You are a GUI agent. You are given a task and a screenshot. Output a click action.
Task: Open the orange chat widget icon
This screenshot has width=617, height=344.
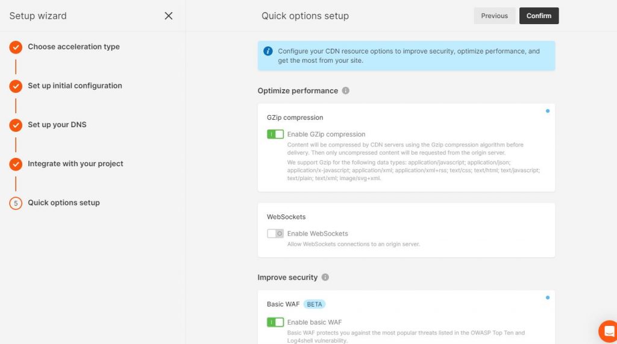pyautogui.click(x=608, y=331)
